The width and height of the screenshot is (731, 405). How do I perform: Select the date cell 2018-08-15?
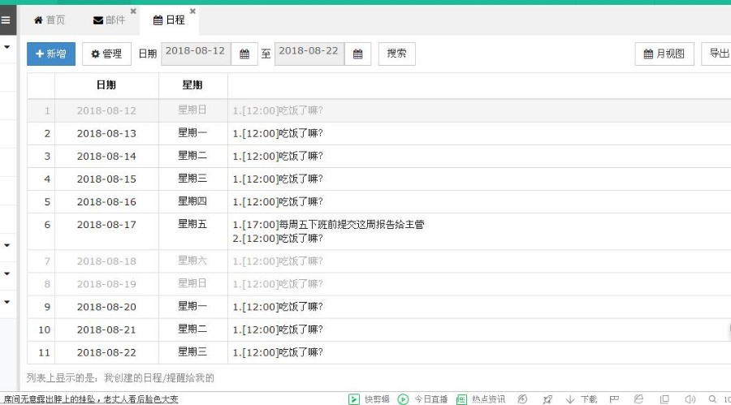106,179
